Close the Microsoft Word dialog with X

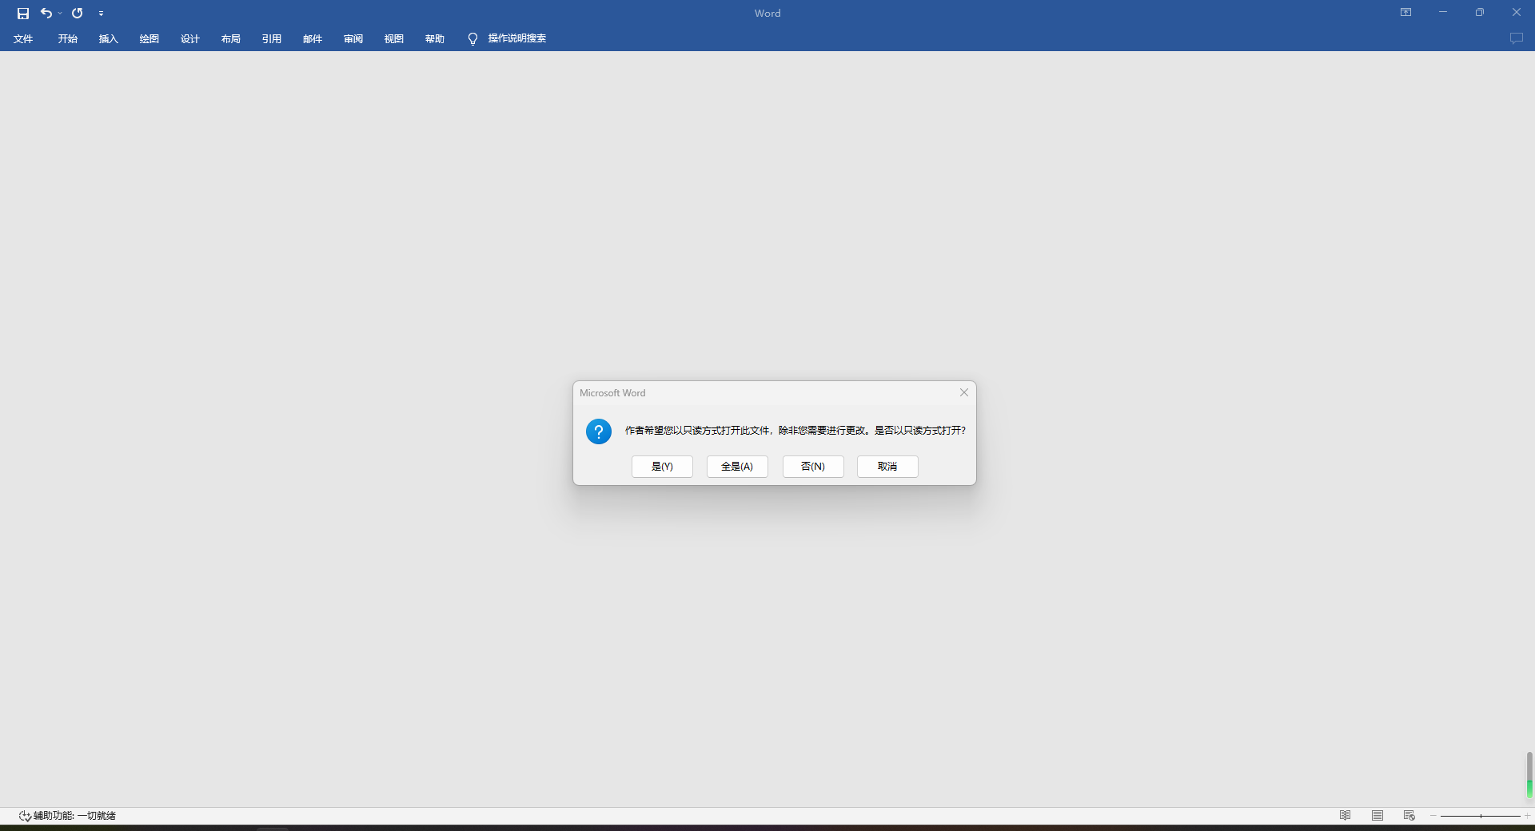click(964, 392)
